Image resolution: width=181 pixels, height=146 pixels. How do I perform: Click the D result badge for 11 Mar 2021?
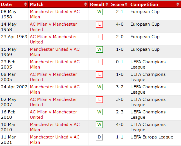pos(99,137)
